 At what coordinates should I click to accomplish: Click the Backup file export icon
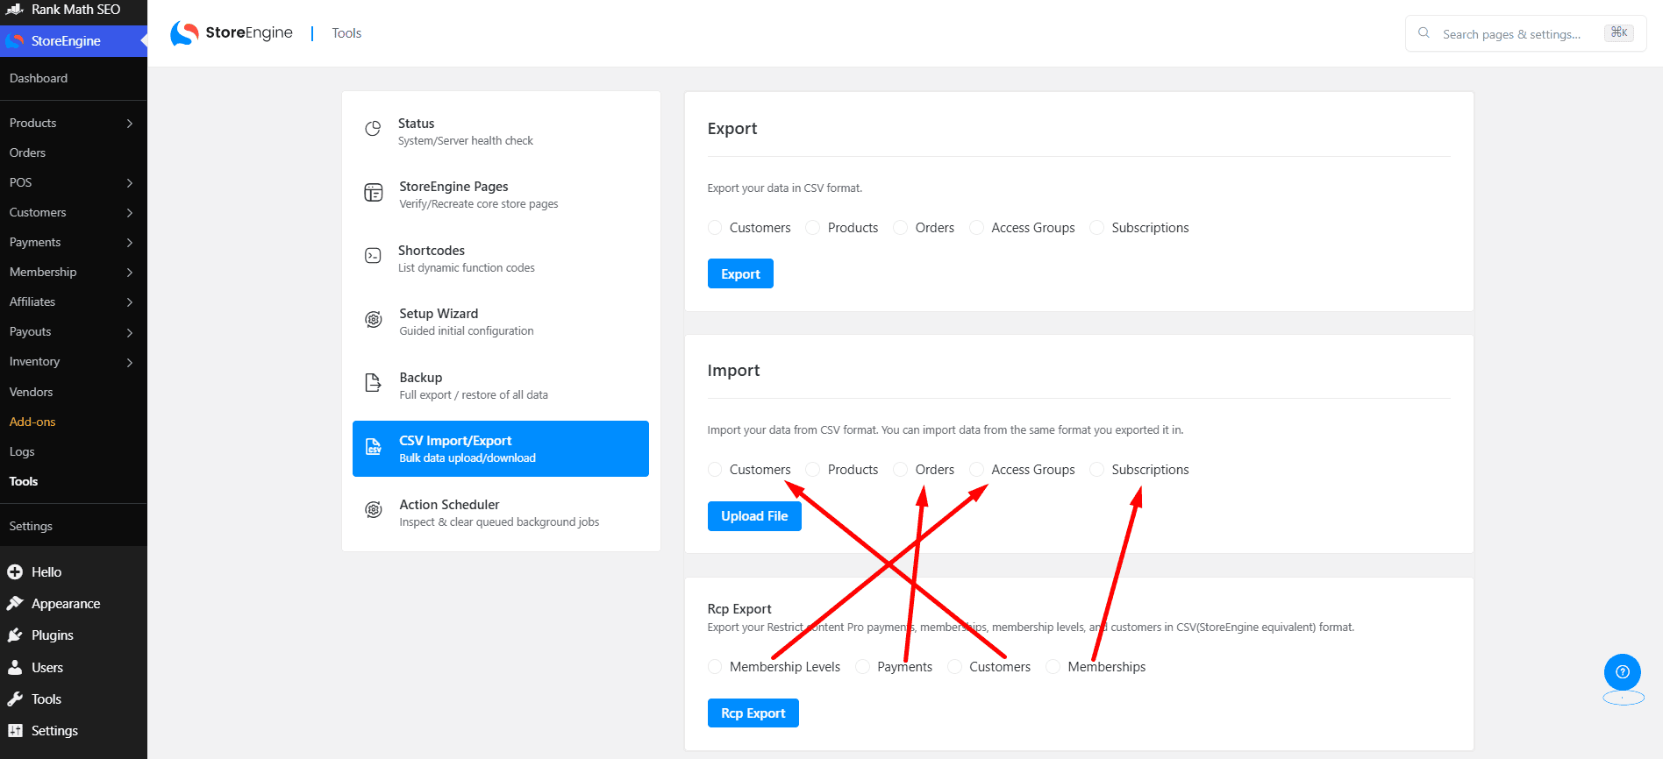point(373,383)
